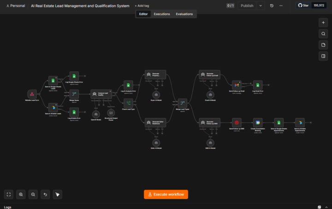This screenshot has height=209, width=332.
Task: Reset canvas zoom with undo arrow button
Action: click(45, 194)
